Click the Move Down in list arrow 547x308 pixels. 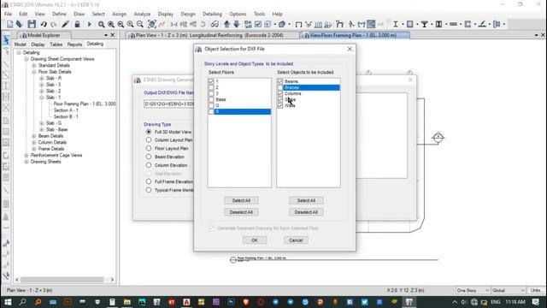(x=237, y=24)
